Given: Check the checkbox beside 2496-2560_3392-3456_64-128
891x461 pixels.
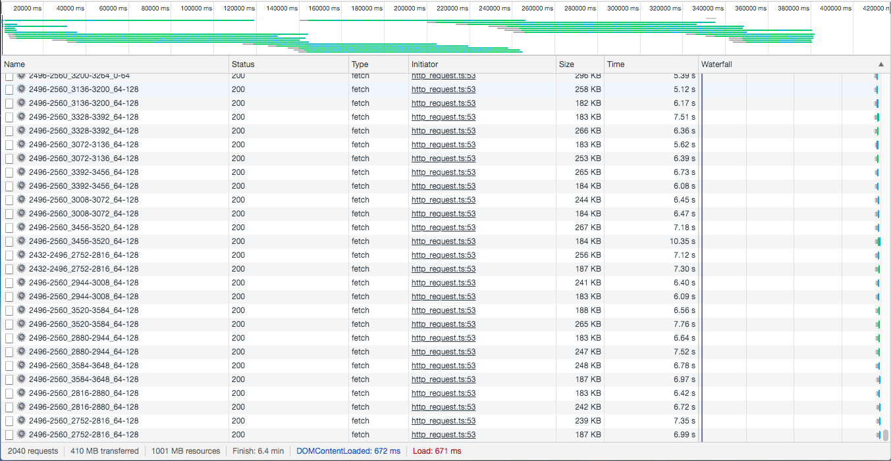Looking at the screenshot, I should [10, 172].
